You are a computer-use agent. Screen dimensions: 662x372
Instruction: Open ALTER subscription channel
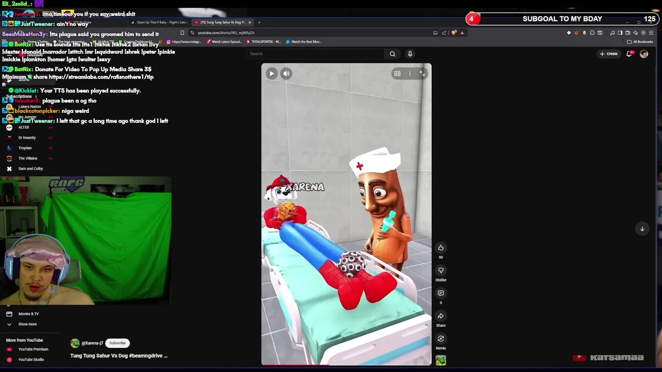pyautogui.click(x=24, y=127)
